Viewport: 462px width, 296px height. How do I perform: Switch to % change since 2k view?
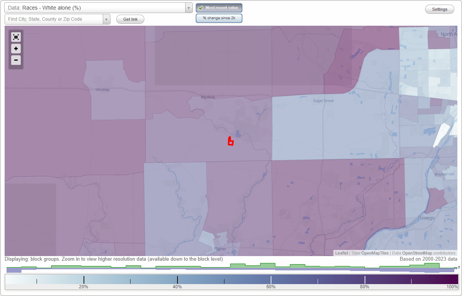[x=219, y=18]
